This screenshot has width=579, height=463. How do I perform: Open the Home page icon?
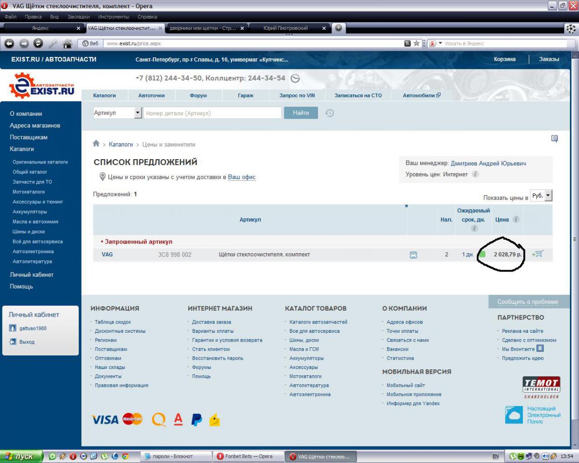click(x=67, y=43)
